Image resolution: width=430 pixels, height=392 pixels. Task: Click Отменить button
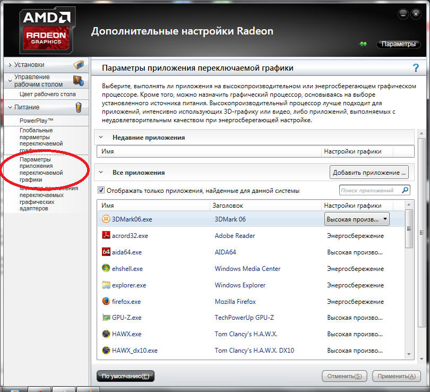click(345, 376)
